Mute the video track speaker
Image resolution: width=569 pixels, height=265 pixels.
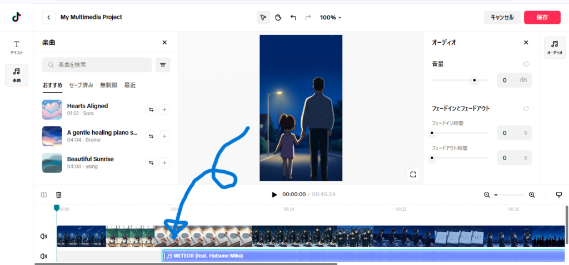tap(44, 236)
